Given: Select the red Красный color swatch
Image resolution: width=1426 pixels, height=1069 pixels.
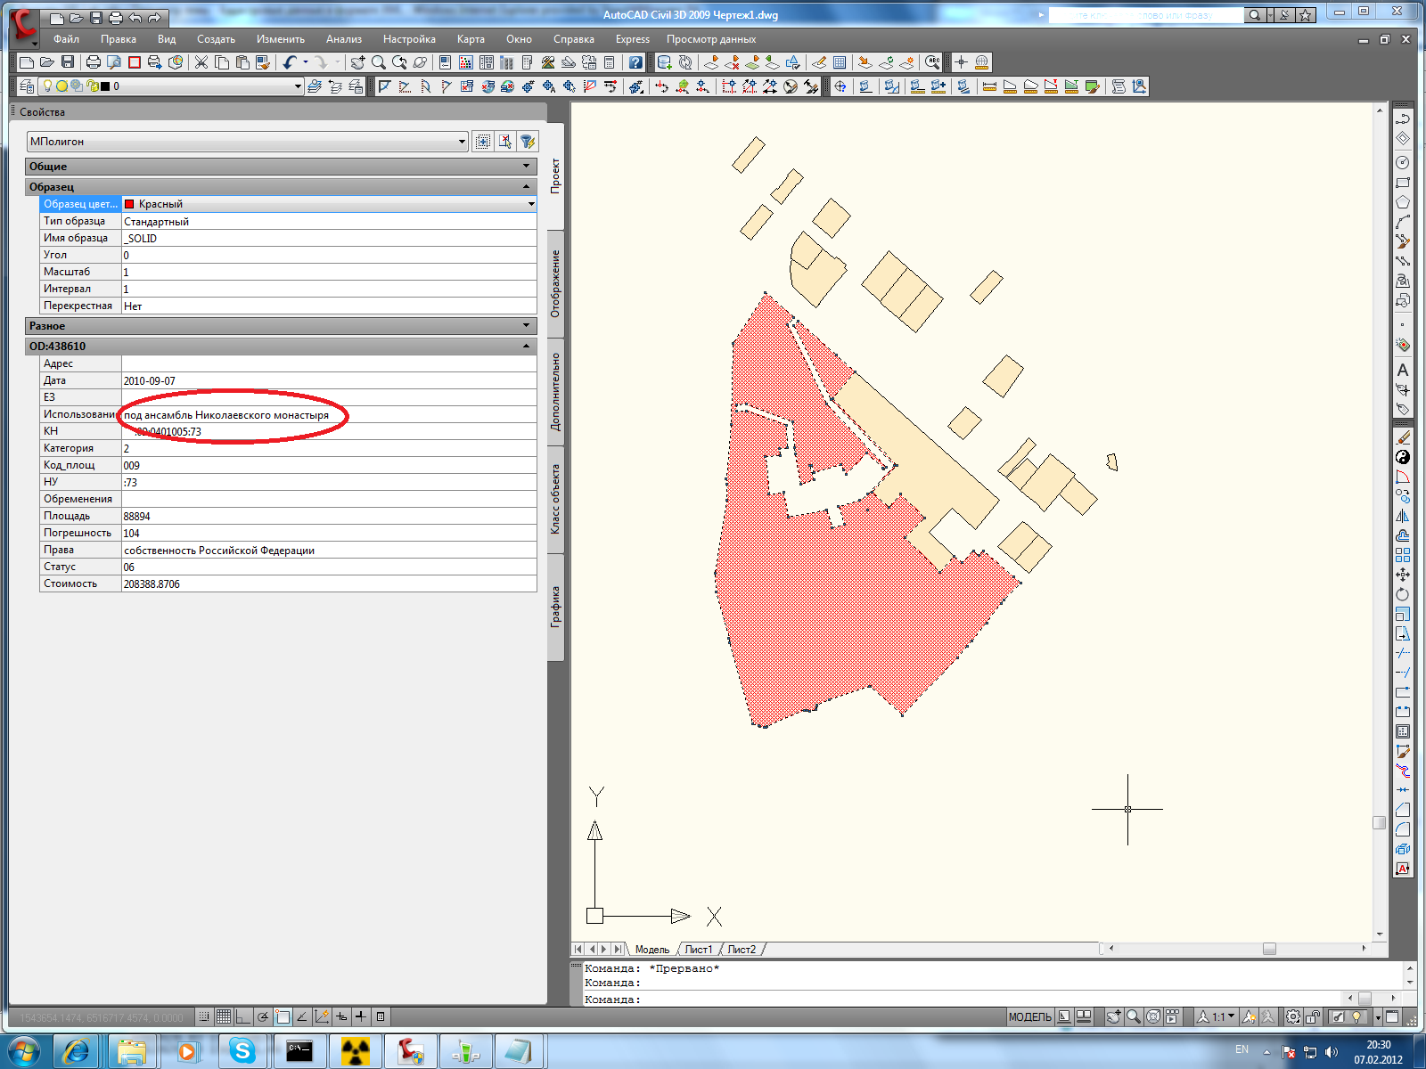Looking at the screenshot, I should 129,204.
